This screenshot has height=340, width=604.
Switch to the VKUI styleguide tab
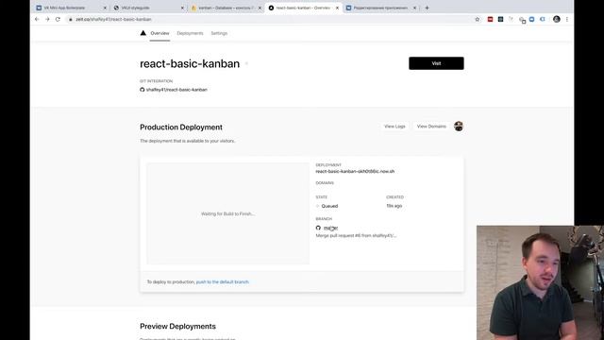148,8
